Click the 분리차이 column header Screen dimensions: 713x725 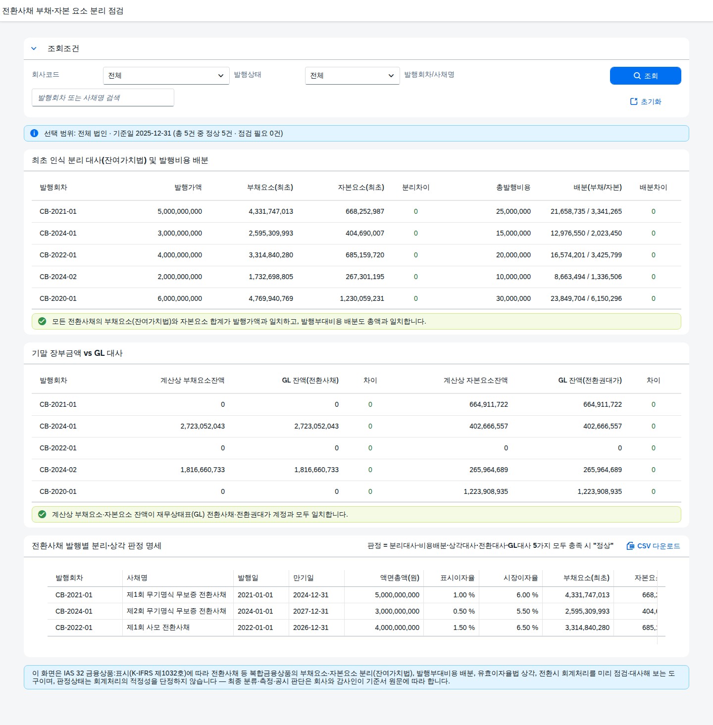[416, 188]
